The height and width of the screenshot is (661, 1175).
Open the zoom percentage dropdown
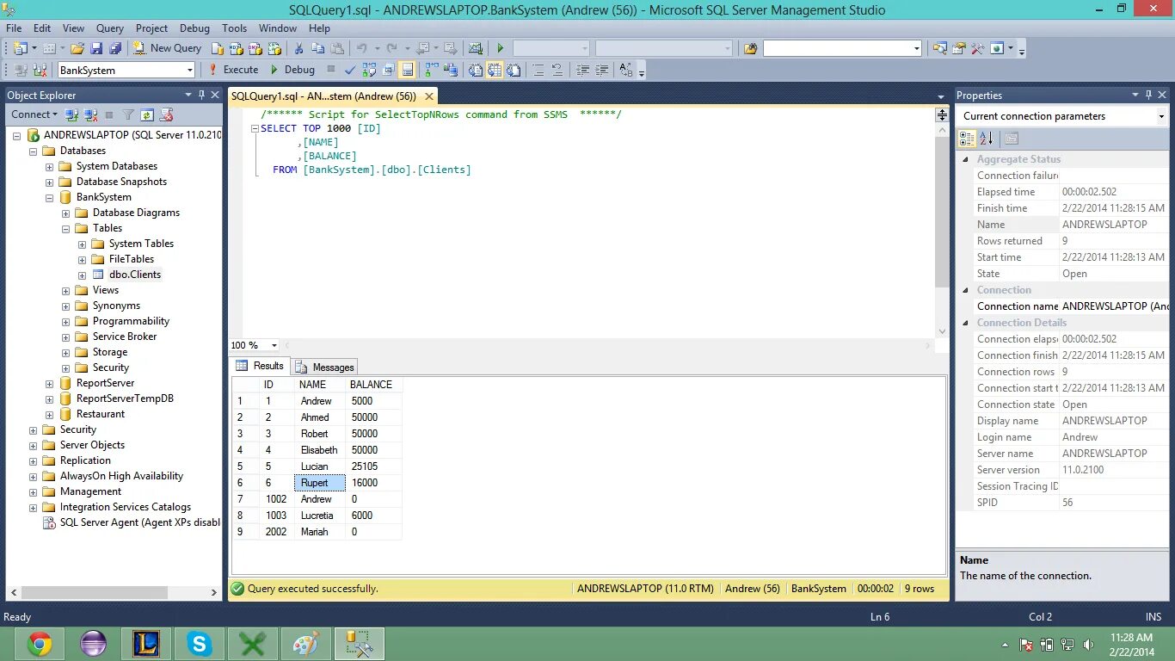coord(274,345)
